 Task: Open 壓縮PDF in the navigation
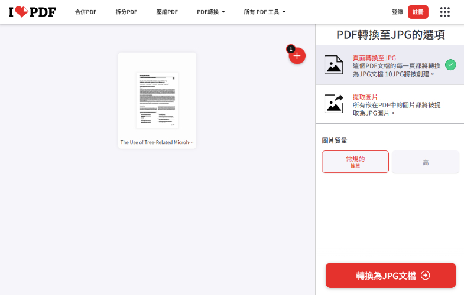coord(167,12)
